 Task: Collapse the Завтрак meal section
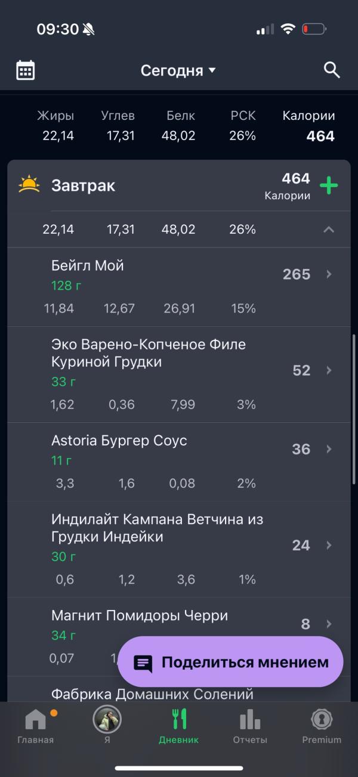329,230
